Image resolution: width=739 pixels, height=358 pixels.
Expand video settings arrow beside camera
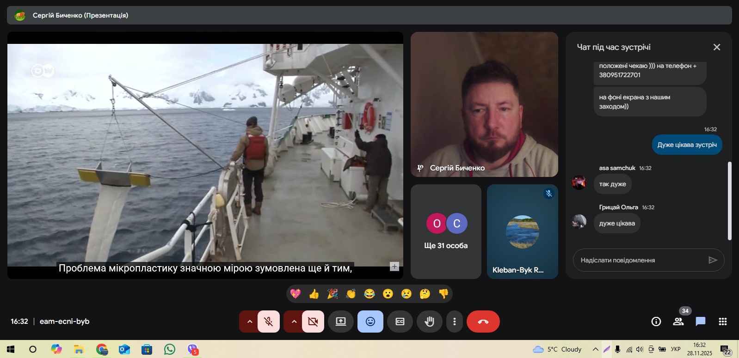[x=294, y=322]
